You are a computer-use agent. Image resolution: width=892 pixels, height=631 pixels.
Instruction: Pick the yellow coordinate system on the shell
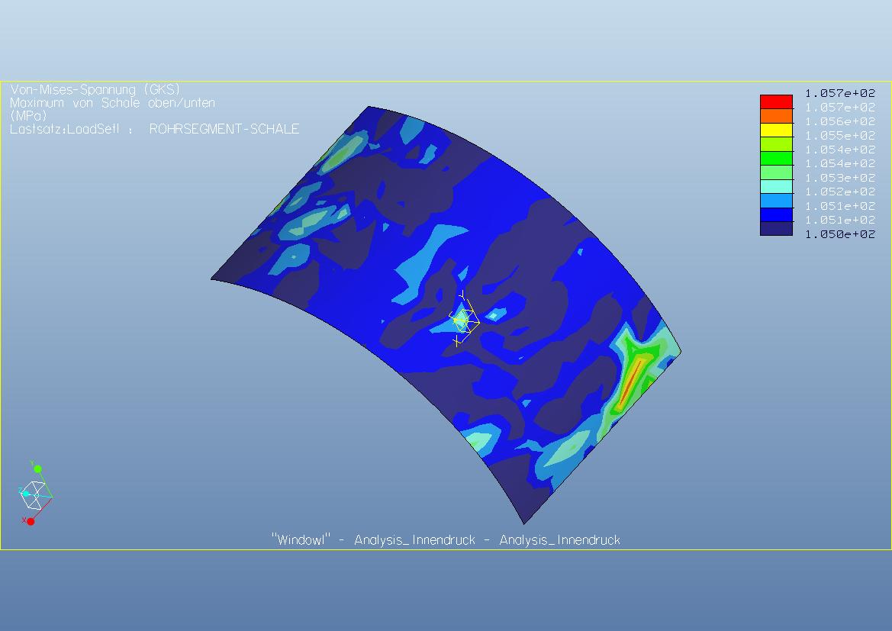pos(464,320)
